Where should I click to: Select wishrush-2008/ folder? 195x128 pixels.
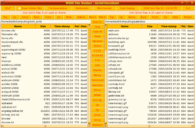click(44, 96)
